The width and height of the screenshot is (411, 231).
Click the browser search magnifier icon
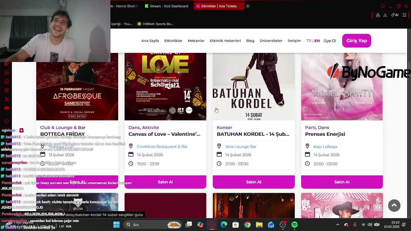[383, 6]
